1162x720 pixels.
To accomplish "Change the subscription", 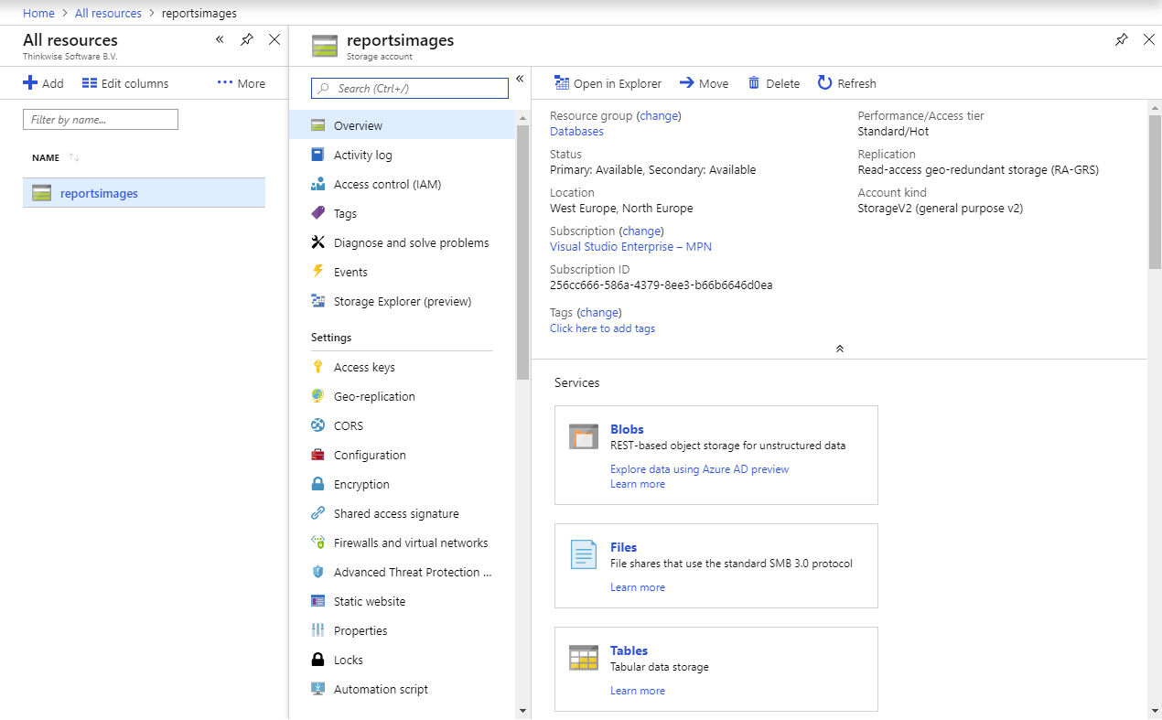I will (641, 231).
